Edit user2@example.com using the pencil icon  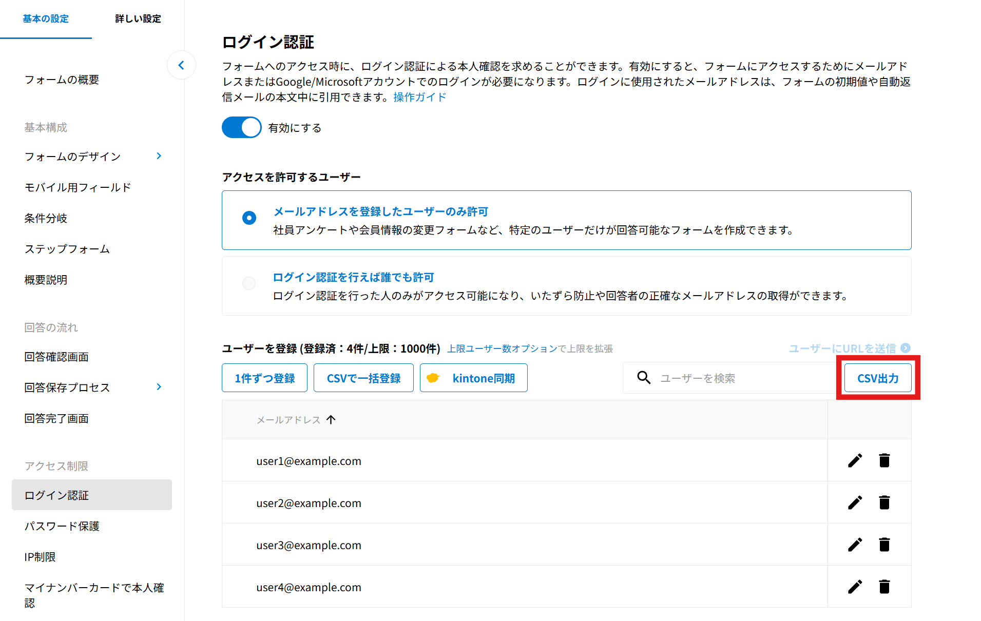(855, 502)
